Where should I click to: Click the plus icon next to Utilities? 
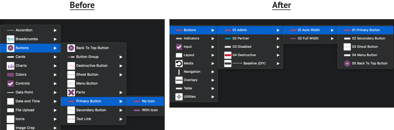[x=179, y=97]
